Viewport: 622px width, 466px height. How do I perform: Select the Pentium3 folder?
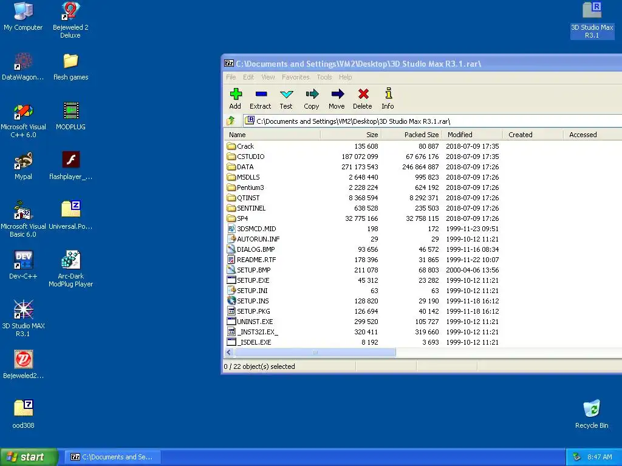pos(245,187)
